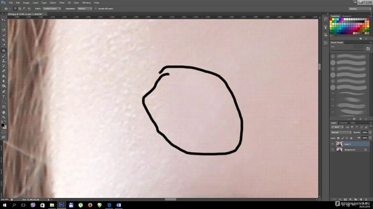The height and width of the screenshot is (209, 373).
Task: Open layer filter Kind dropdown
Action: (337, 127)
